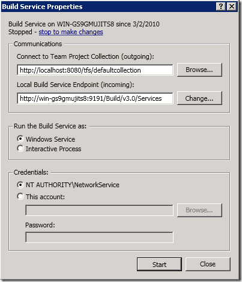Click the question mark help icon
Viewport: 242px width, 282px height.
[221, 7]
